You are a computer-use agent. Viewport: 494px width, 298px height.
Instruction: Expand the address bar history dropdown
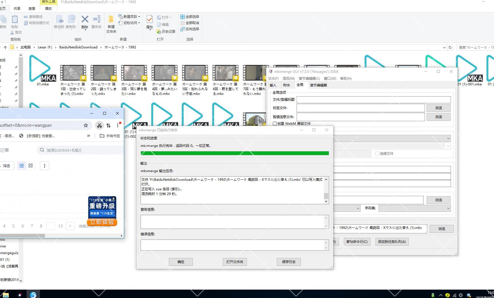click(x=444, y=47)
